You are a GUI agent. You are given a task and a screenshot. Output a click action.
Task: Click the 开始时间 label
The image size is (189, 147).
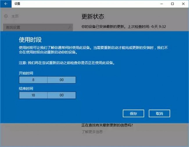26,73
